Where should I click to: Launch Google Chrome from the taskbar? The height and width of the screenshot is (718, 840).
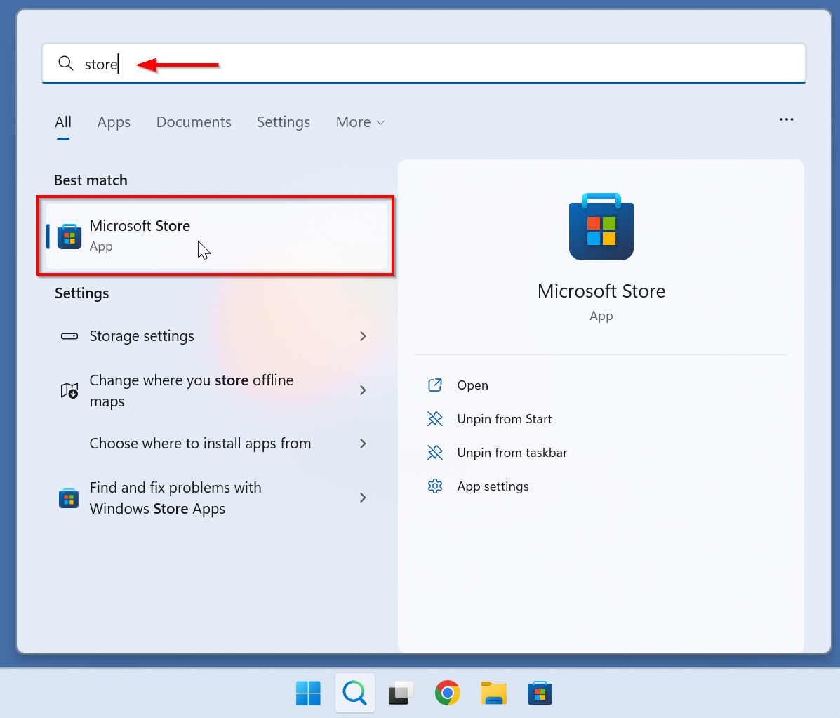point(447,693)
